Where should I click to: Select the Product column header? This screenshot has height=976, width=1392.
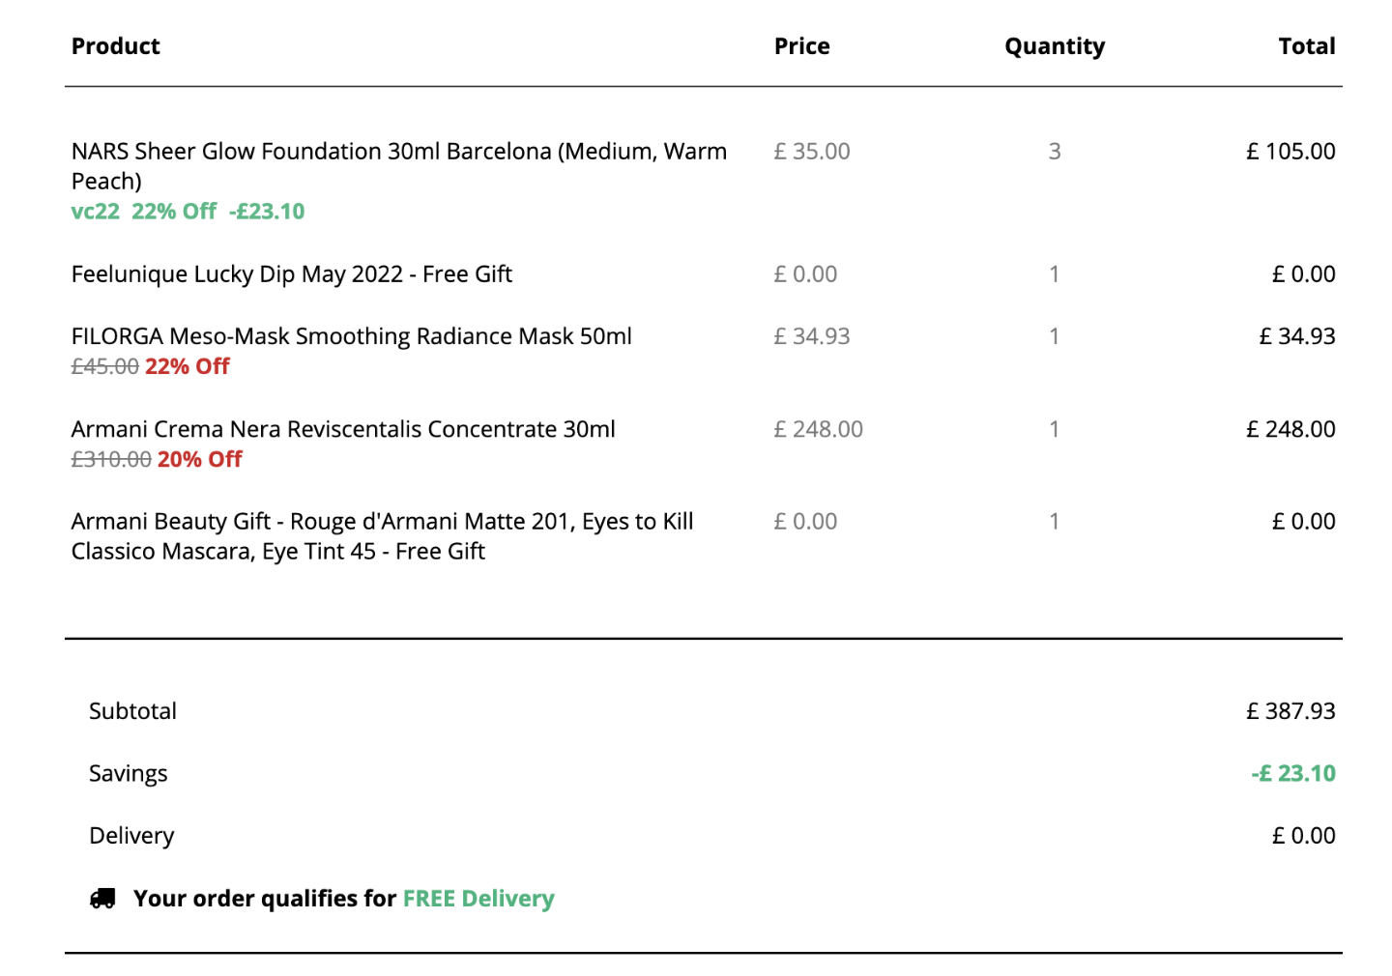coord(116,46)
